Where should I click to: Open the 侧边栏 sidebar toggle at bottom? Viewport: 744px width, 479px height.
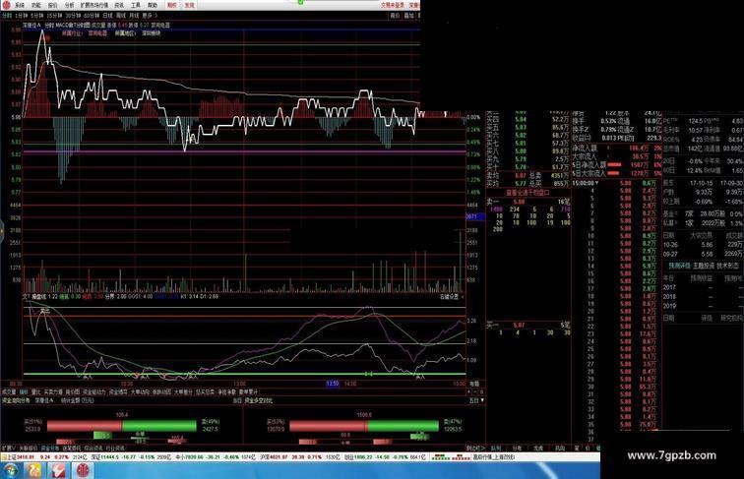pyautogui.click(x=475, y=448)
